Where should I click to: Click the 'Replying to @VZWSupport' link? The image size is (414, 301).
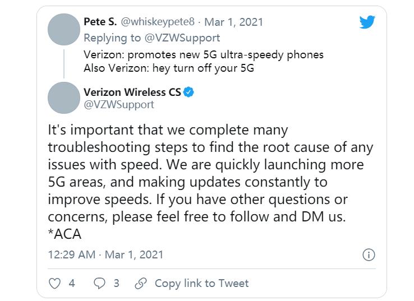click(x=151, y=38)
